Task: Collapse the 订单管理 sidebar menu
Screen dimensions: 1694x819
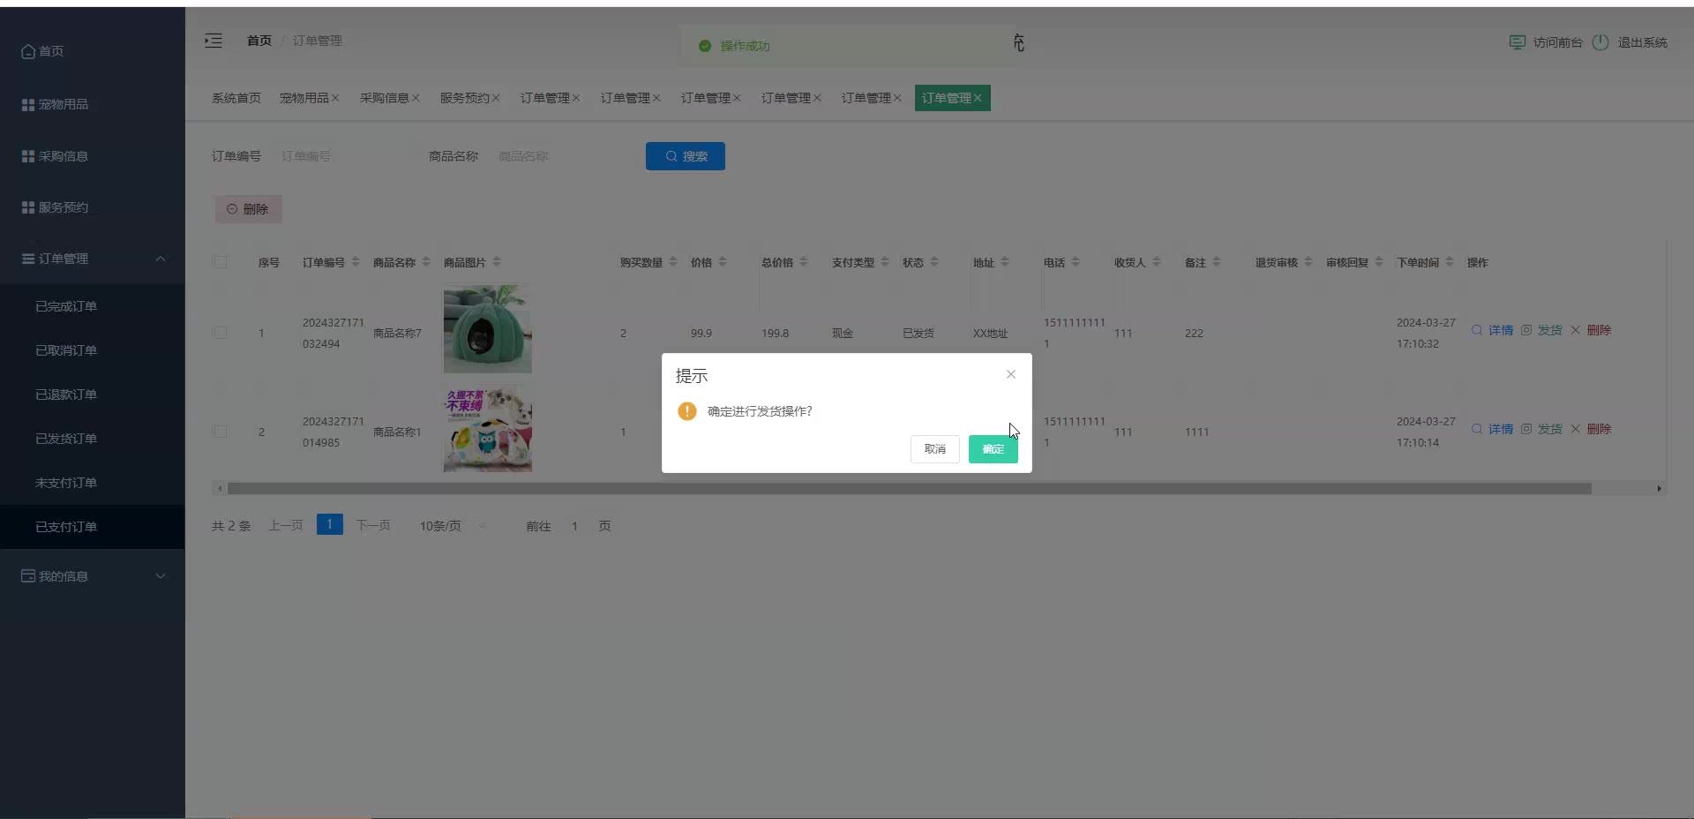Action: (x=93, y=259)
